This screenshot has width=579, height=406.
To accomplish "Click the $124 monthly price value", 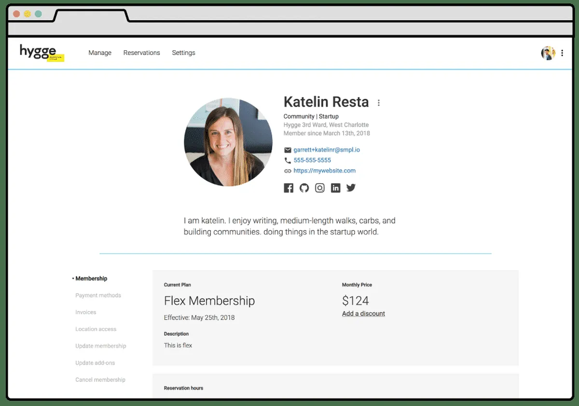I will [356, 301].
